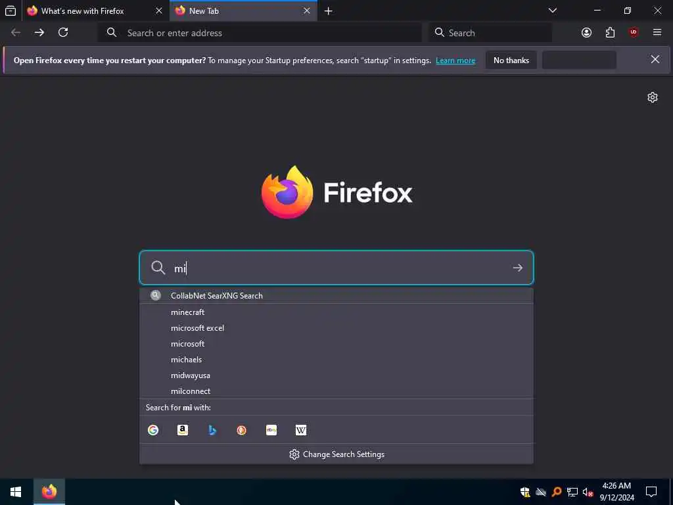Click the blank button beside No thanks
The height and width of the screenshot is (505, 673).
click(x=579, y=60)
